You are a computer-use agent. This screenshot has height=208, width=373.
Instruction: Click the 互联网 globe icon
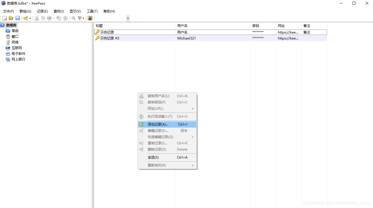8,48
